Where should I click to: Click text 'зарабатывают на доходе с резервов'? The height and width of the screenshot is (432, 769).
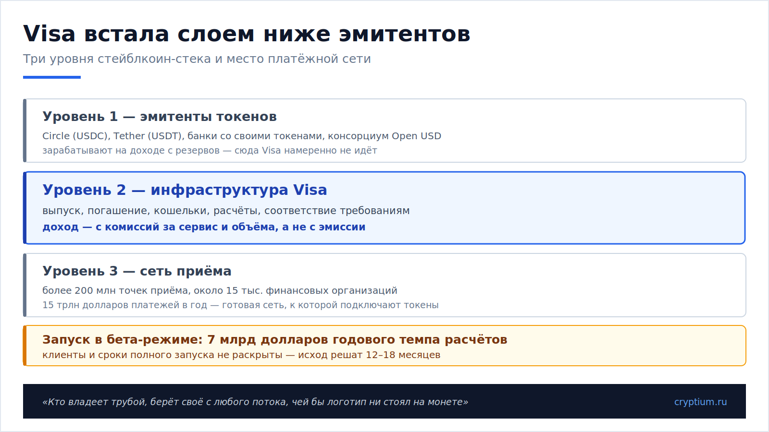click(210, 150)
